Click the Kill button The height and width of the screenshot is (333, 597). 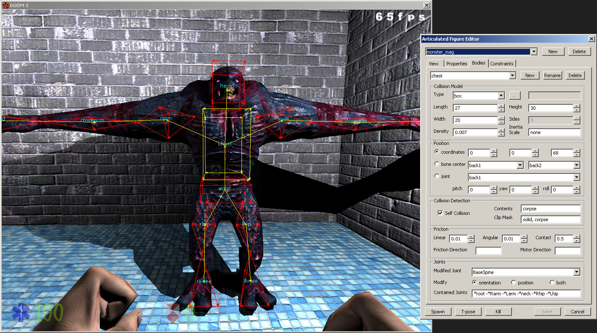(x=498, y=312)
